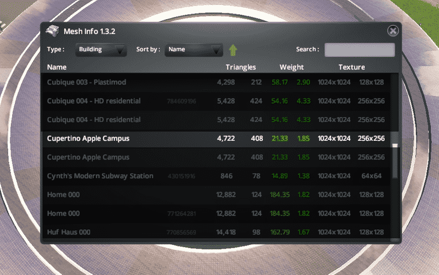Click workshop ID 784609196 beside Cubique 004

(182, 101)
